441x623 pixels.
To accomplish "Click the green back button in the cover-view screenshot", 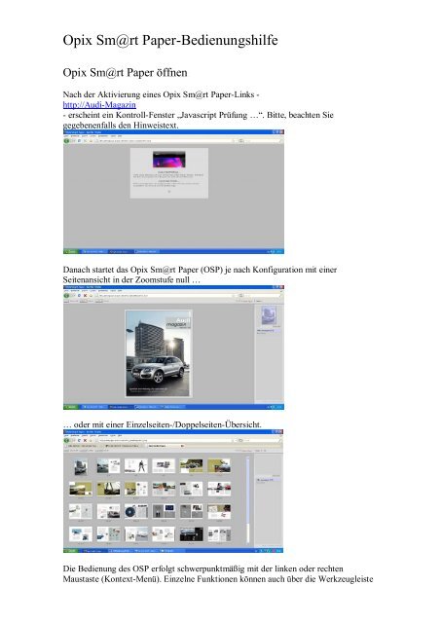I will [x=66, y=296].
